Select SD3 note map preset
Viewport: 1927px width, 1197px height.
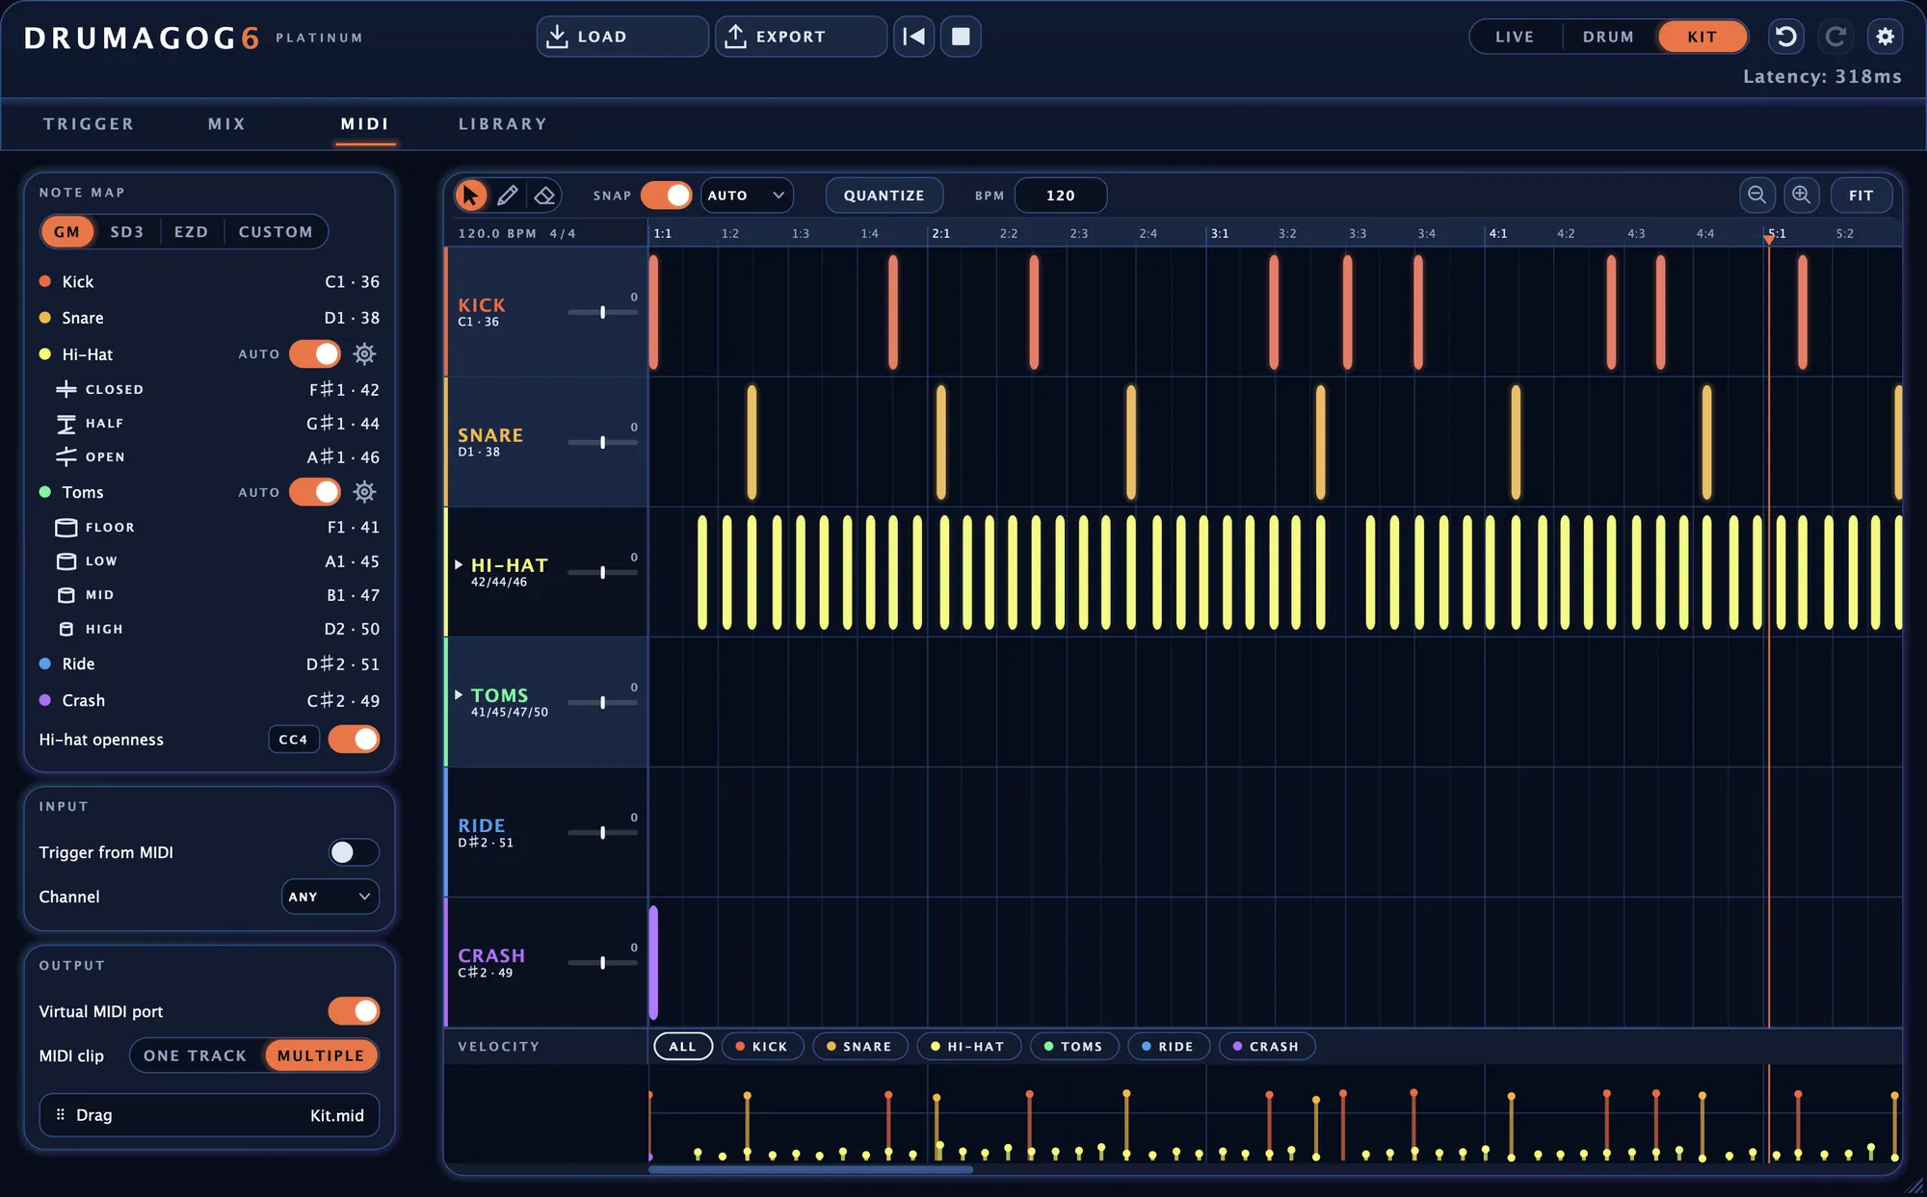126,232
